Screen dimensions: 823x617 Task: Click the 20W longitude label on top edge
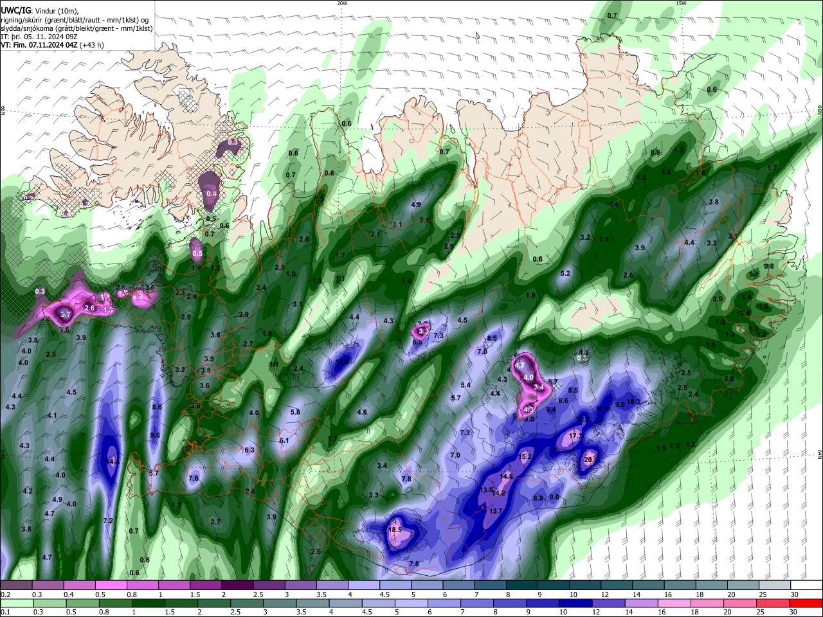coord(342,3)
